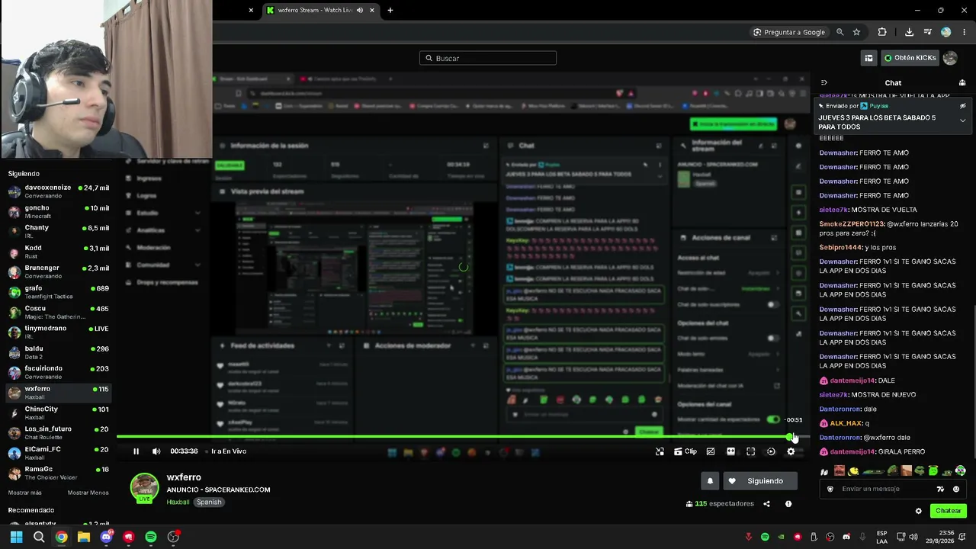The image size is (976, 549).
Task: Open the system volume tray icon
Action: tap(913, 537)
